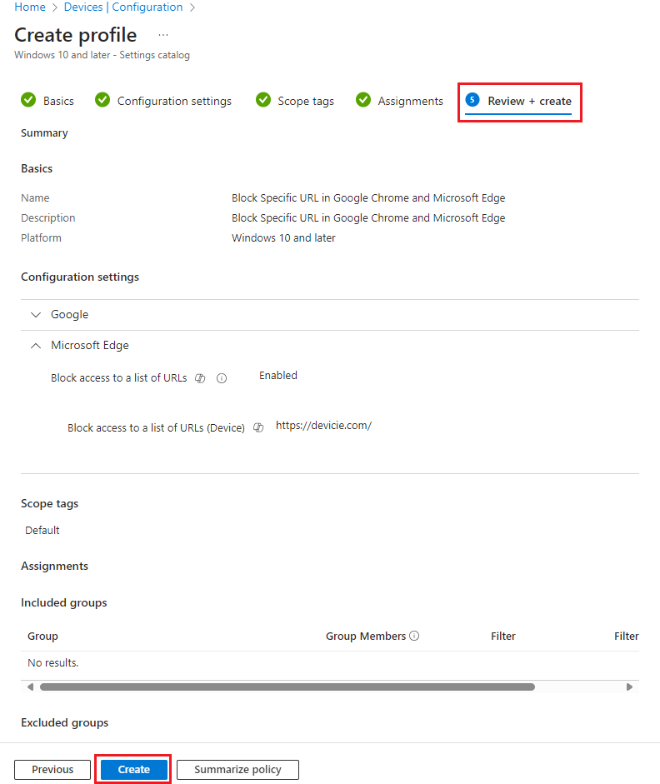Collapse the Microsoft Edge settings section

(35, 345)
